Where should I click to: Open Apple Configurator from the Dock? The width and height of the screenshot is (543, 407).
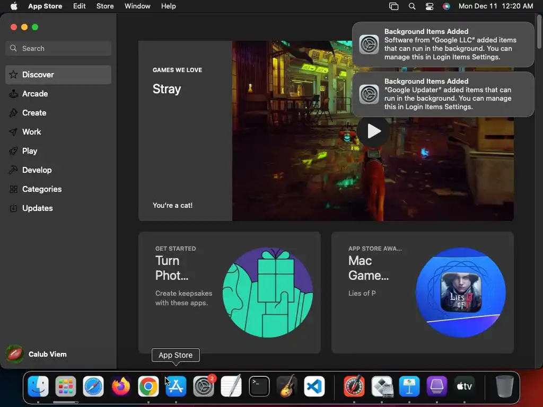437,386
